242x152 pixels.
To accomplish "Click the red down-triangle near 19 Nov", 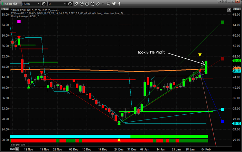I will point(41,73).
